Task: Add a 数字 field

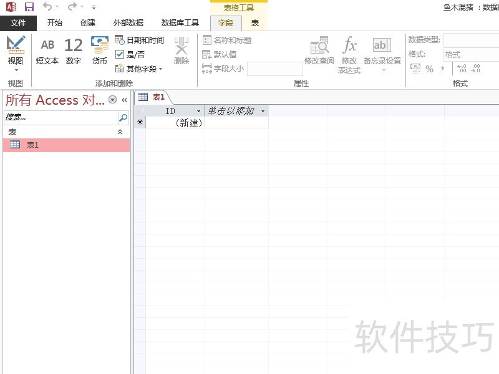Action: click(74, 50)
